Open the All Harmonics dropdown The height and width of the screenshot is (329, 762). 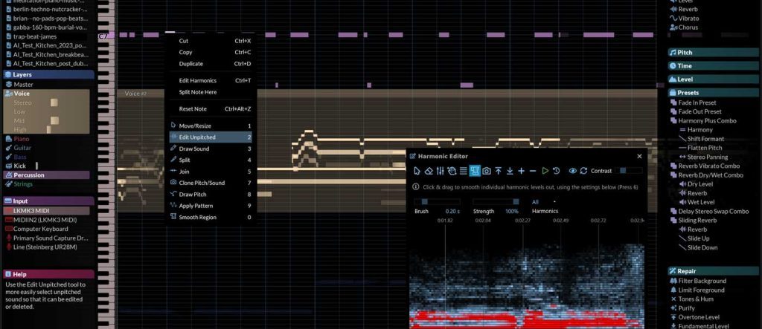(544, 202)
